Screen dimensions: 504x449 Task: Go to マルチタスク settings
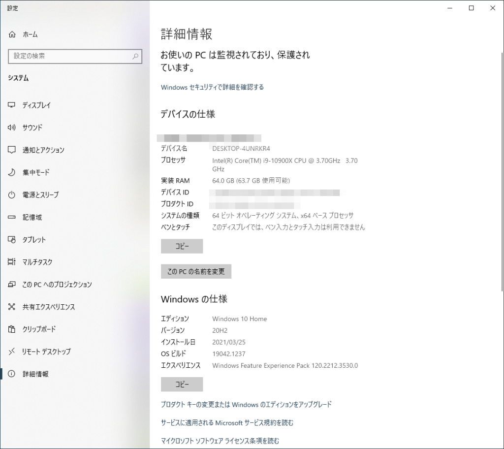coord(37,262)
